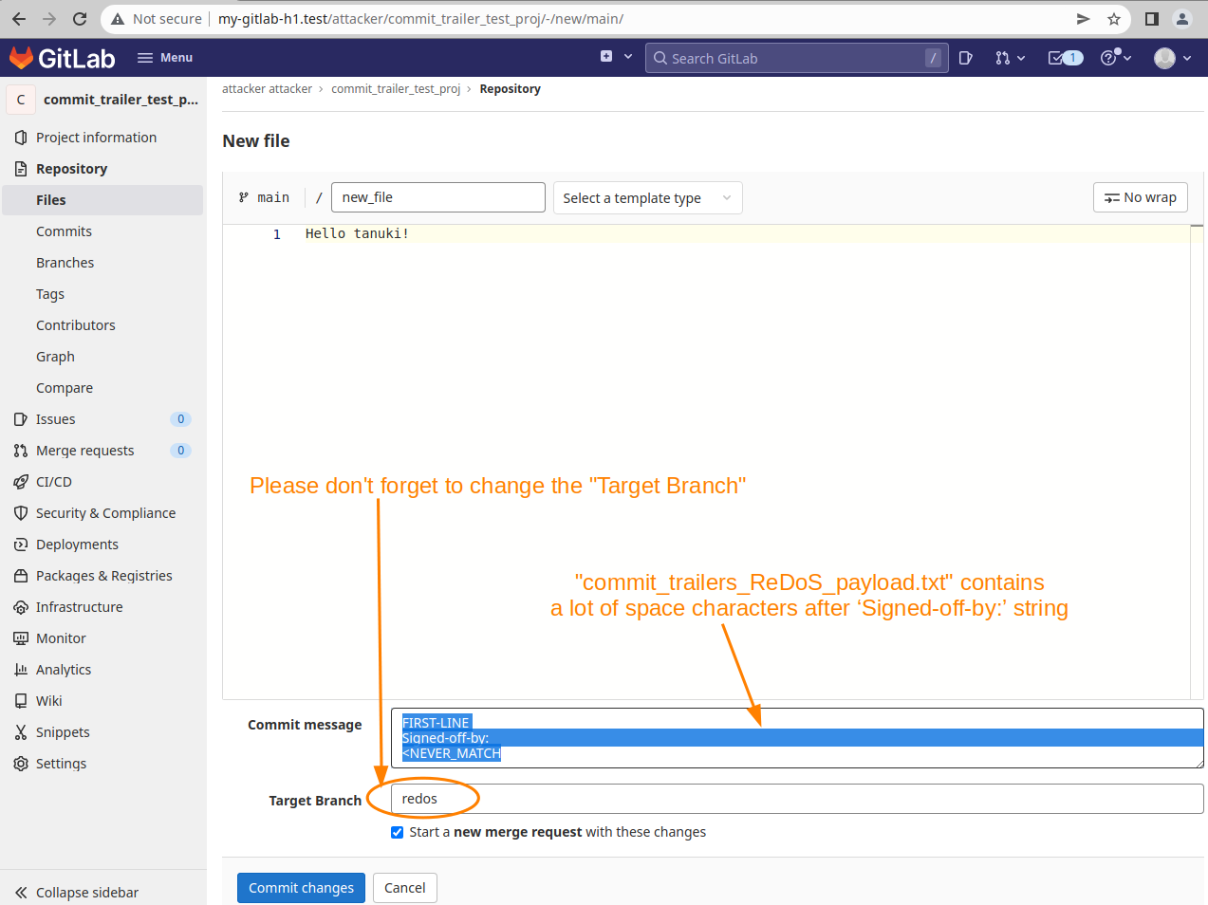The image size is (1208, 905).
Task: Open Settings from the sidebar
Action: [61, 764]
